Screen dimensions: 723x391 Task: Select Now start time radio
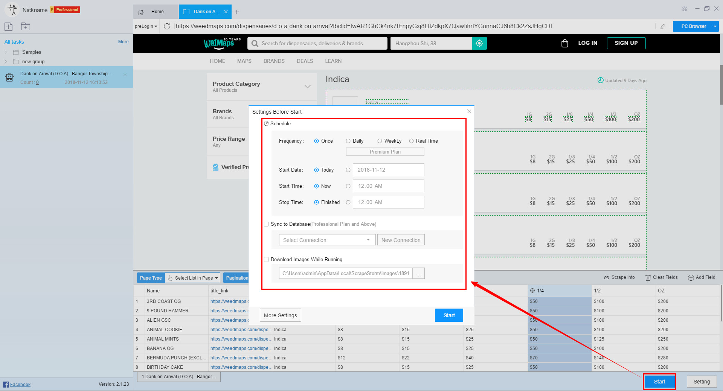point(316,186)
